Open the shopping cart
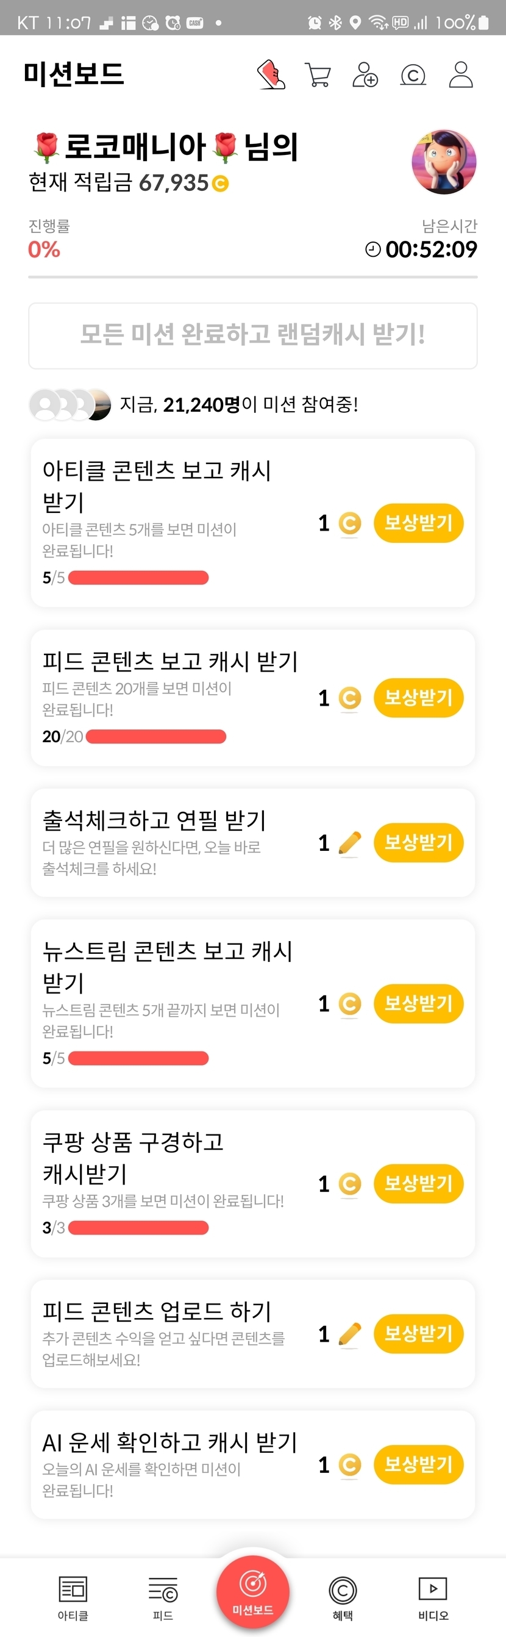The image size is (506, 1637). click(318, 74)
